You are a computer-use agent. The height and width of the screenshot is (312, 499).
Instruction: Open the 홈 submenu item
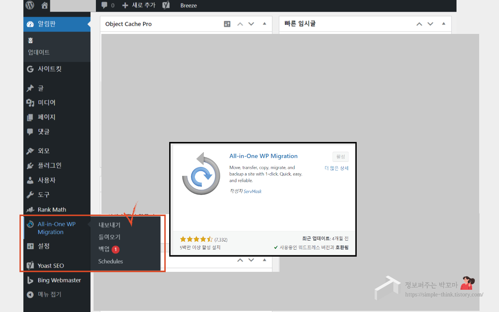click(30, 41)
